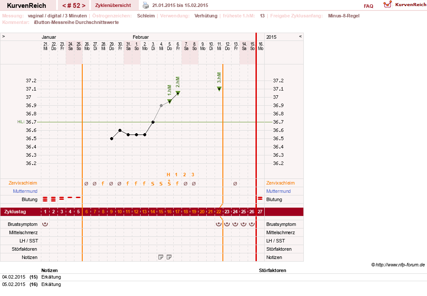Click the 1.hM green triangle marker
427x296 pixels.
click(x=169, y=101)
